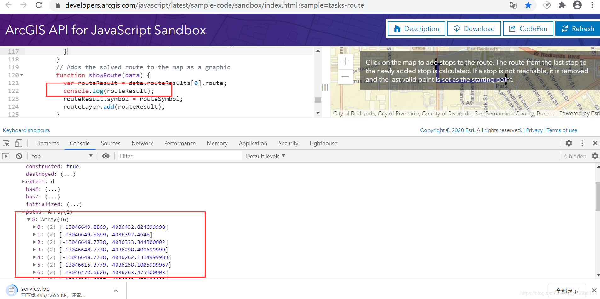Close the DevTools panel
Viewport: 600px width, 299px height.
click(x=595, y=143)
